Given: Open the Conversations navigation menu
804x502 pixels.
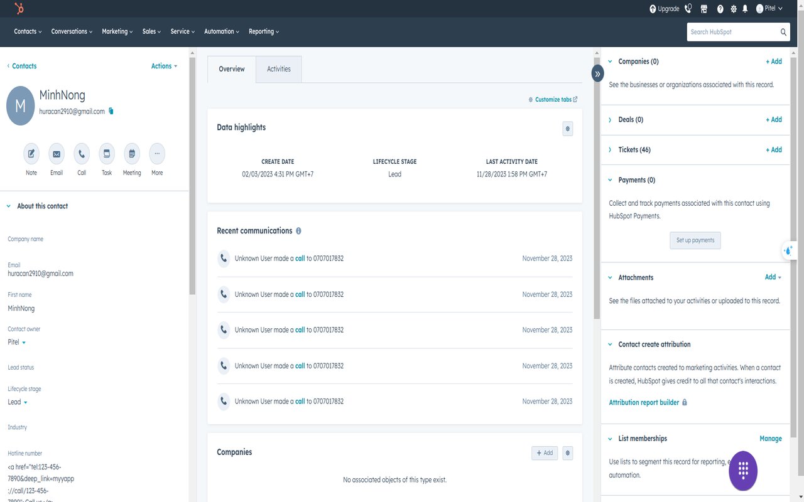Looking at the screenshot, I should (72, 31).
